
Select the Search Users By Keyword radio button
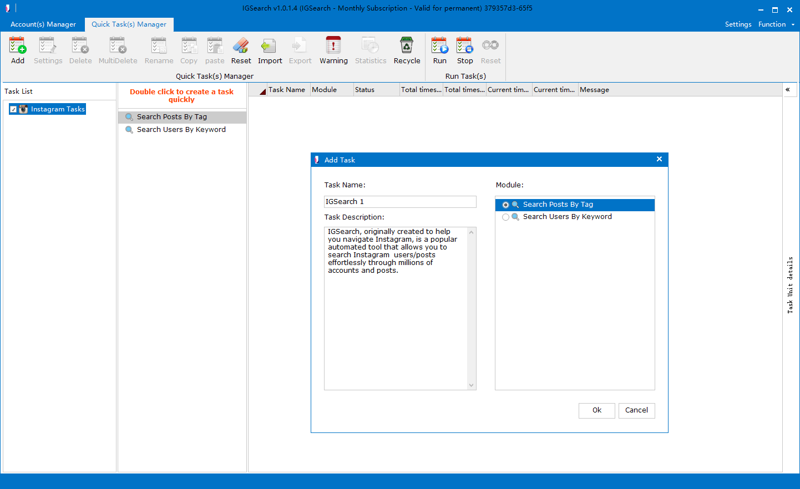tap(505, 217)
